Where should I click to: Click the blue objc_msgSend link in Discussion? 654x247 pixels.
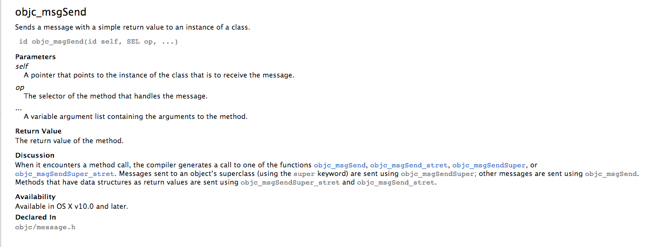340,165
